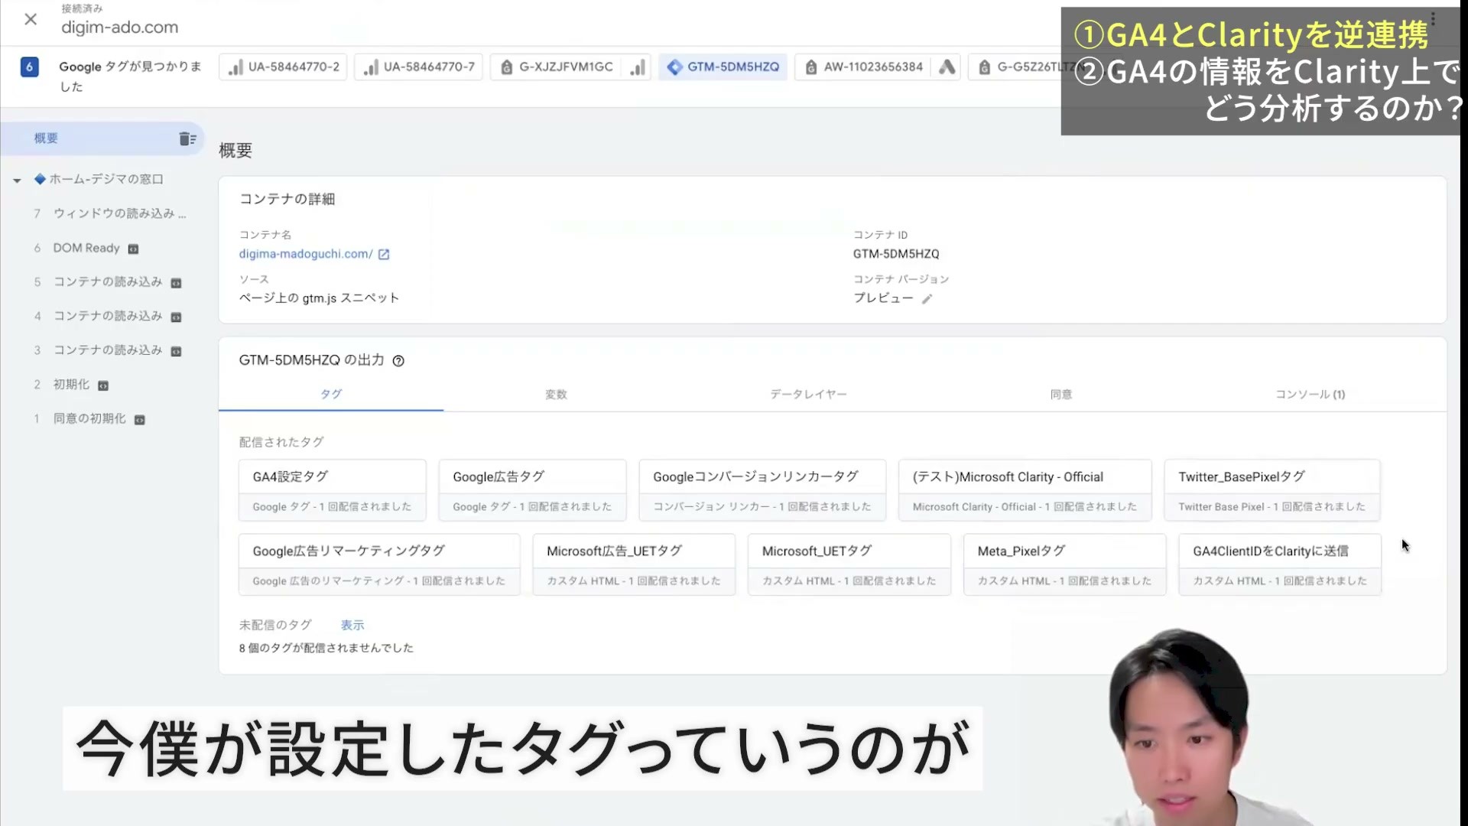The width and height of the screenshot is (1468, 826).
Task: Select the UA-58464770-2 tag chip
Action: [284, 67]
